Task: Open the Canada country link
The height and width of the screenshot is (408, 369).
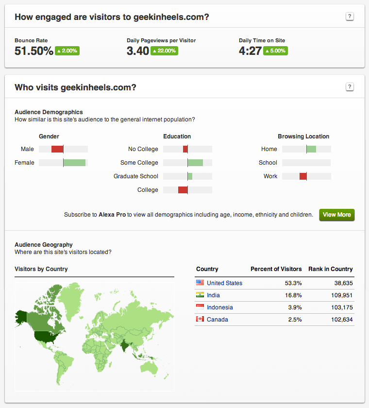Action: 218,320
